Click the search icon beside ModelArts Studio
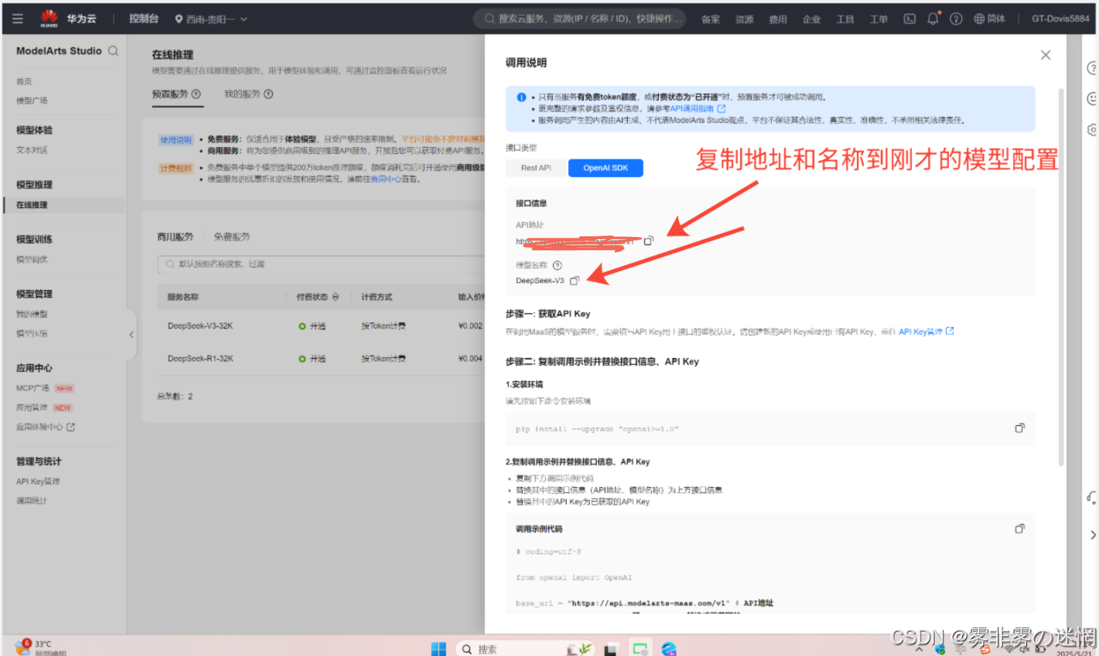The image size is (1099, 656). point(113,51)
